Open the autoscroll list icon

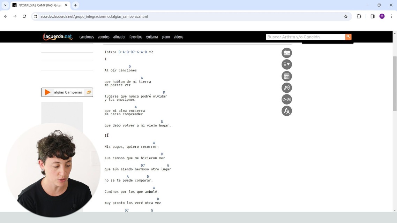287,64
